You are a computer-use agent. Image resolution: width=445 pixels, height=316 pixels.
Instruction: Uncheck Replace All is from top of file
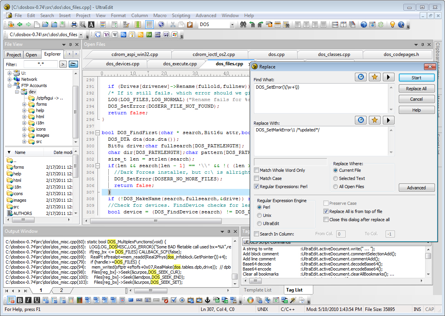(326, 211)
